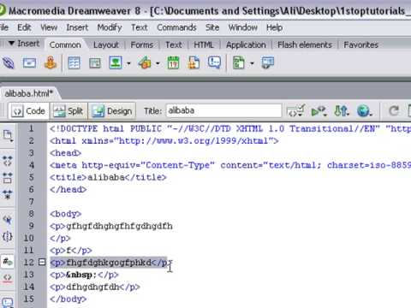Collapse the selected code on line 12

pyautogui.click(x=42, y=262)
